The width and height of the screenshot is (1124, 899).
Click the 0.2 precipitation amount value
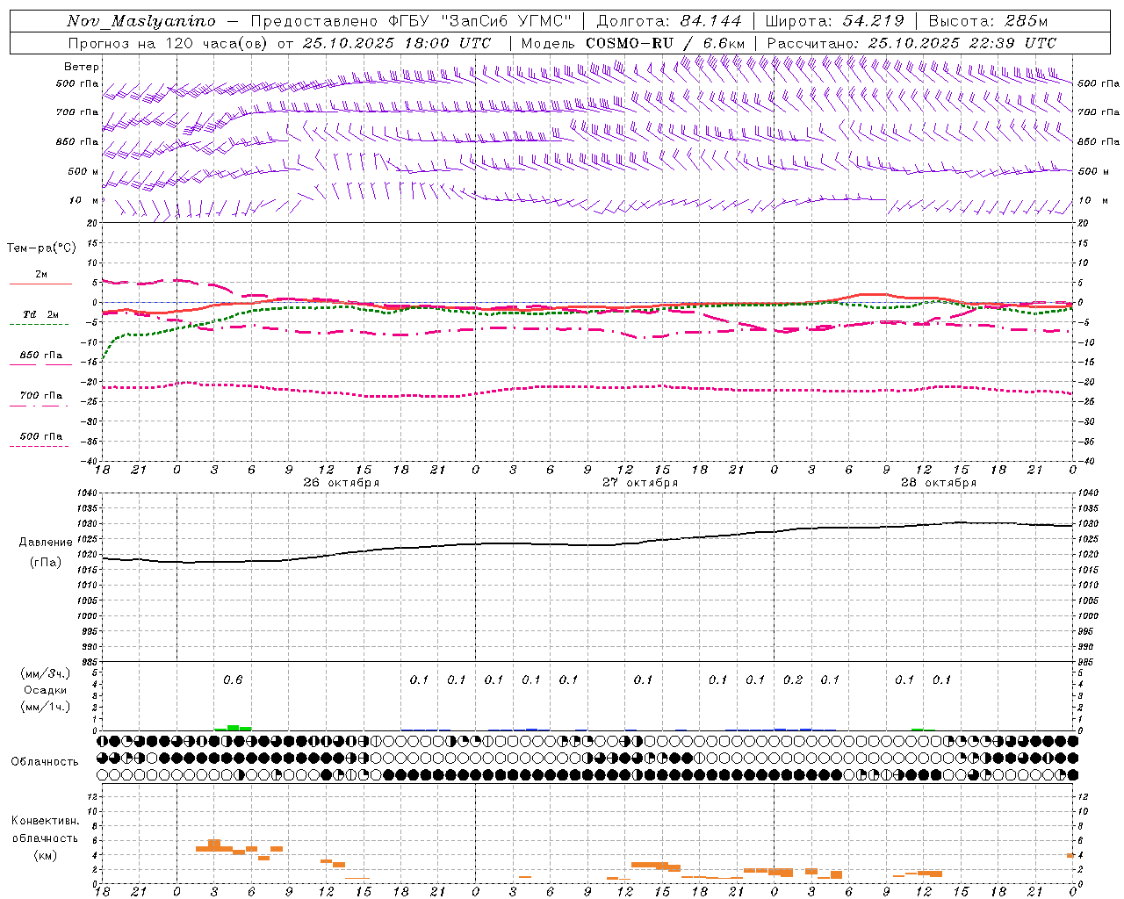click(x=793, y=680)
